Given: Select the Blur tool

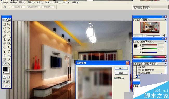Looking at the screenshot, I should point(4,47).
